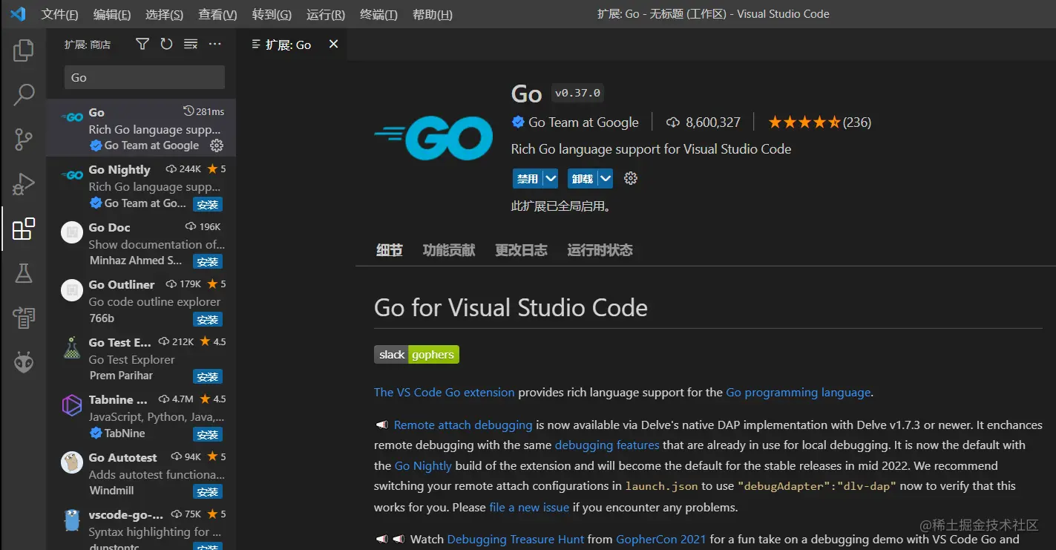
Task: Install the Go Outliner extension
Action: (x=208, y=319)
